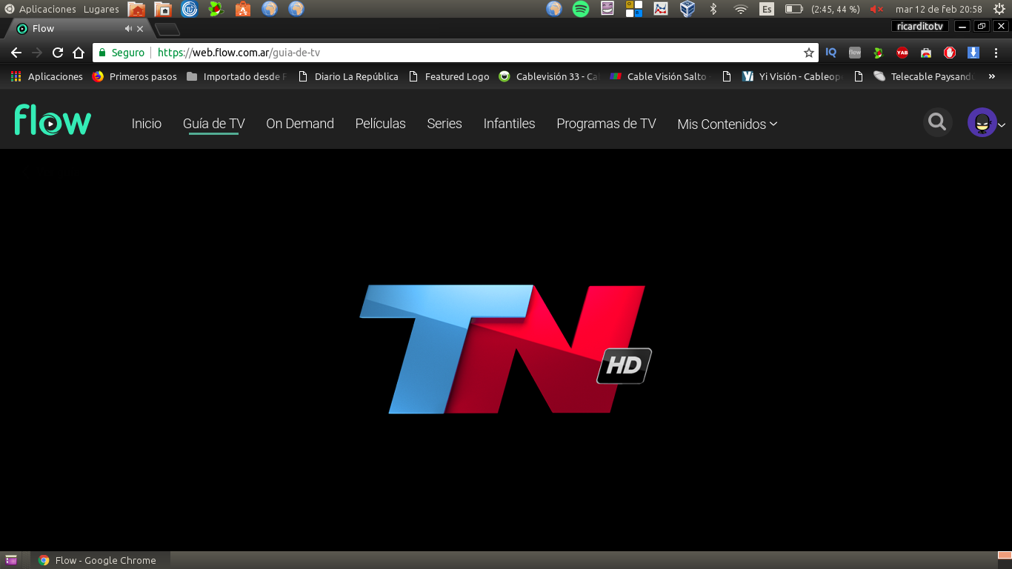Click the address bar URL
This screenshot has height=569, width=1012.
(239, 53)
